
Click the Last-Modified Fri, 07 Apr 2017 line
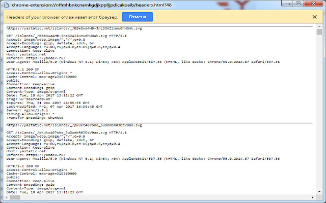coord(55,107)
